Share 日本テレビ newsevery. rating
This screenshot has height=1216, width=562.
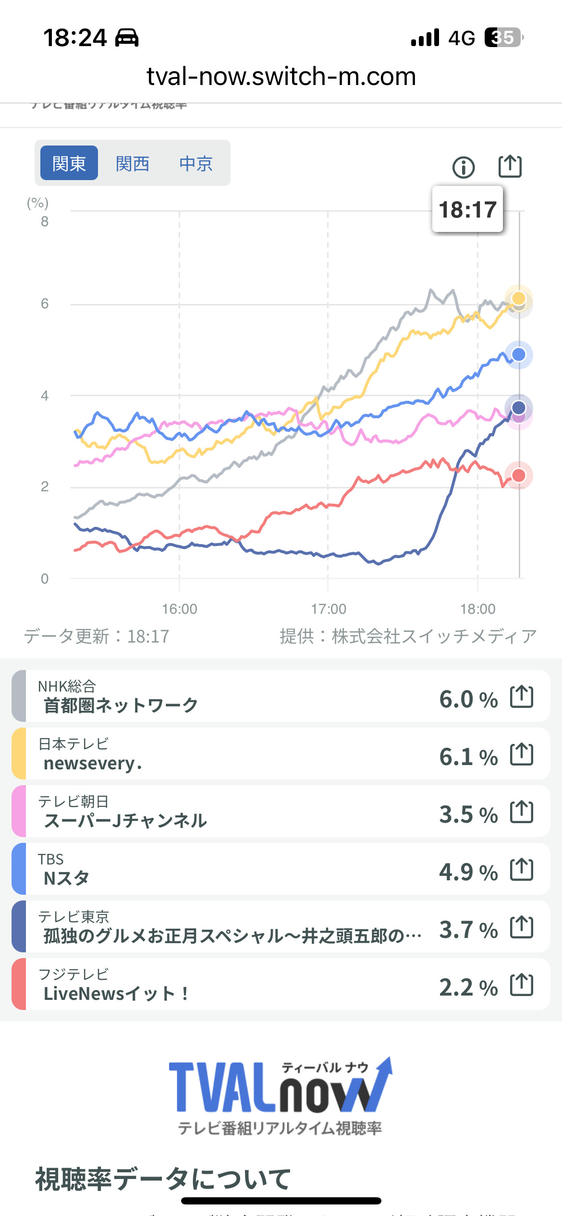tap(522, 754)
